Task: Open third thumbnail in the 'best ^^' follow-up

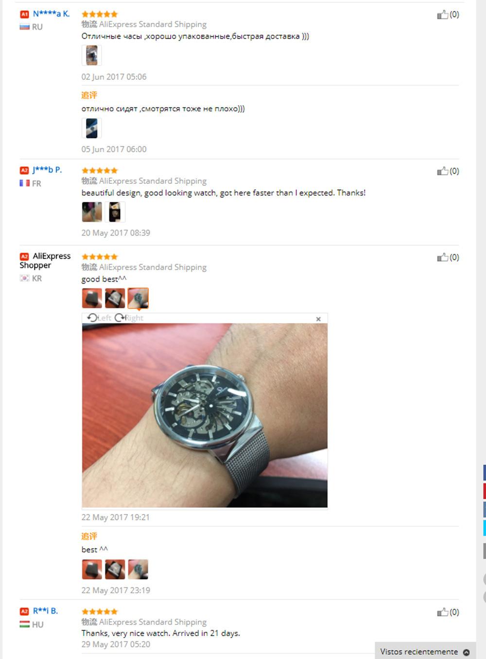Action: click(x=138, y=569)
